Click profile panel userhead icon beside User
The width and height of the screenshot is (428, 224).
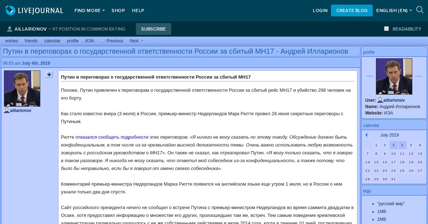point(380,100)
